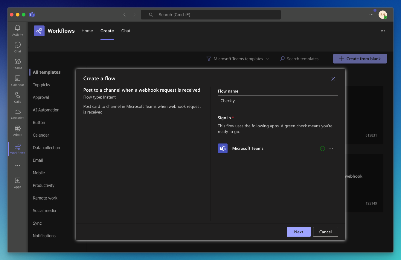Switch to the Home tab

(x=87, y=31)
